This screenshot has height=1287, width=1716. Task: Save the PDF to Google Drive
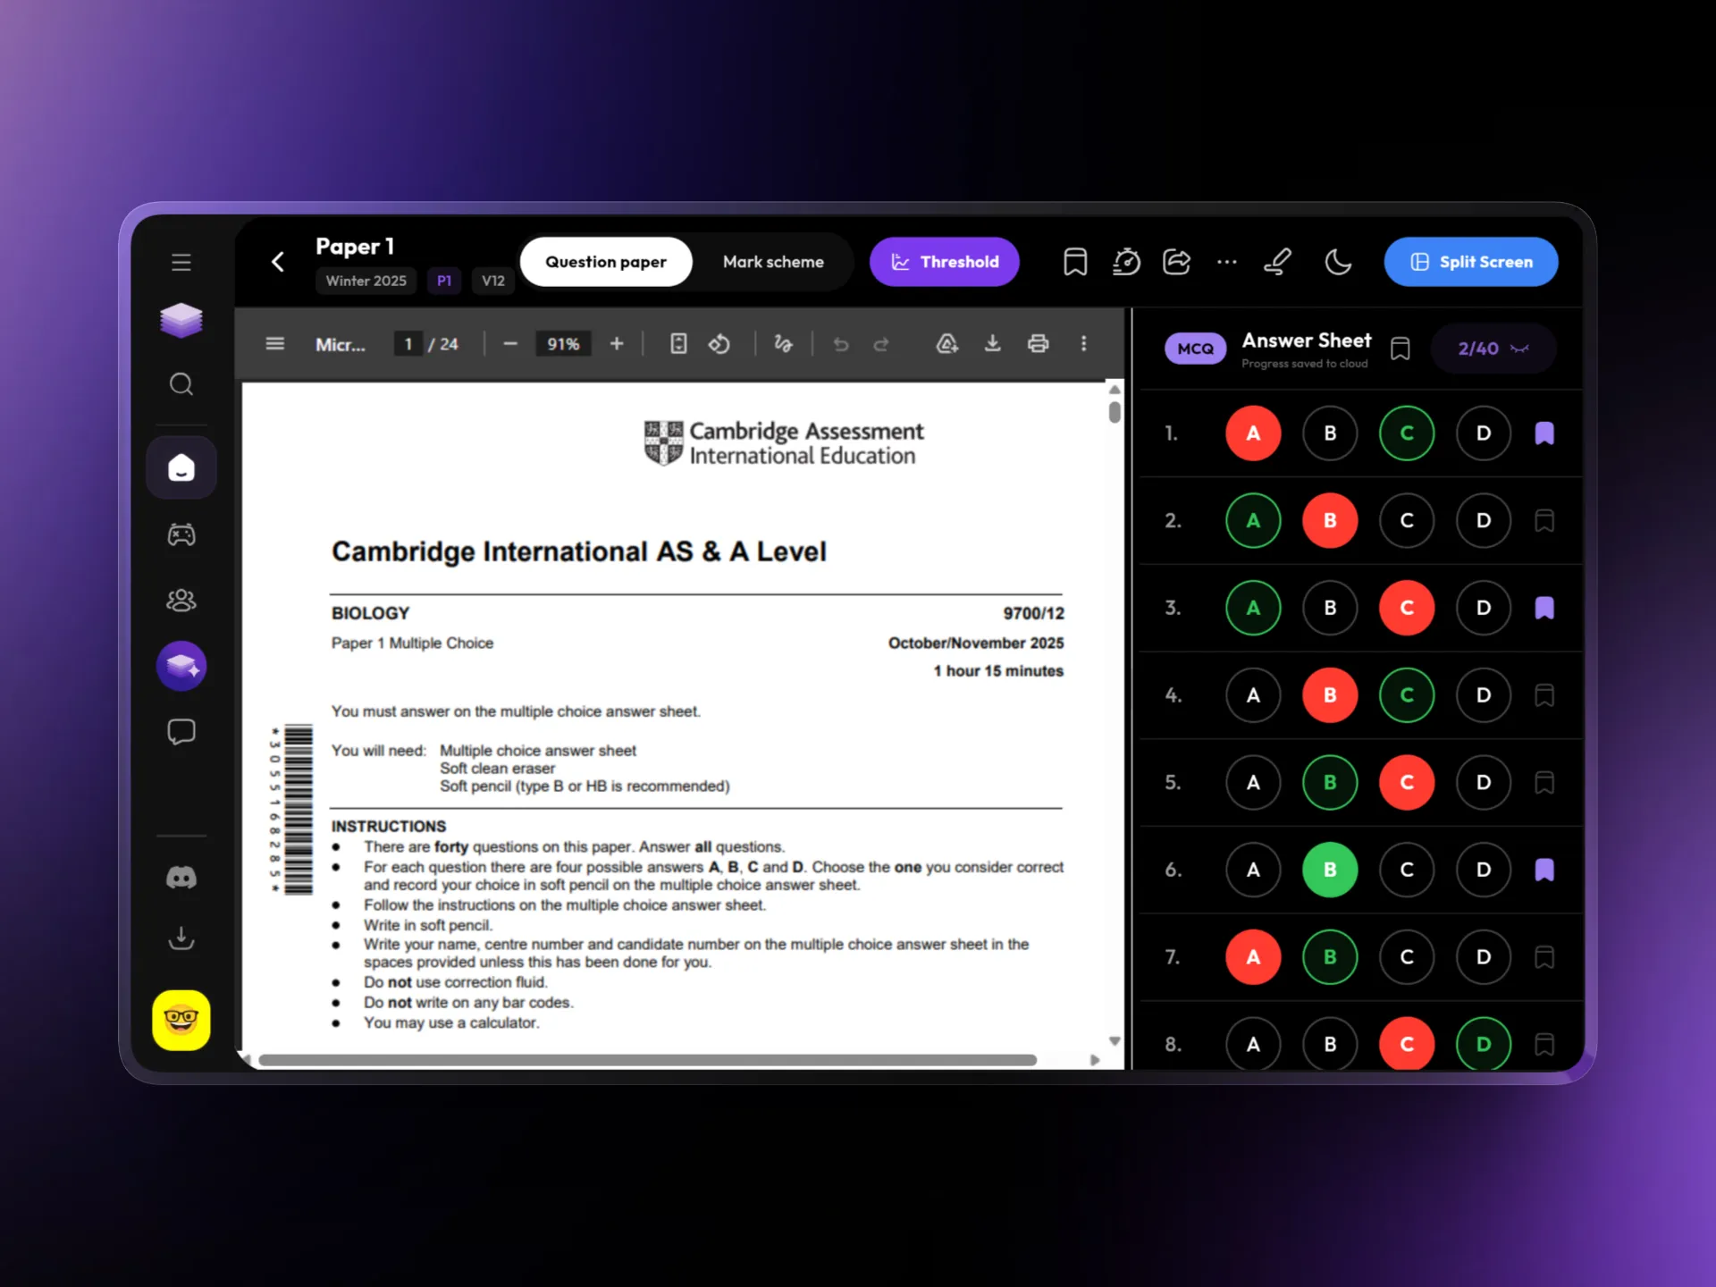tap(947, 344)
